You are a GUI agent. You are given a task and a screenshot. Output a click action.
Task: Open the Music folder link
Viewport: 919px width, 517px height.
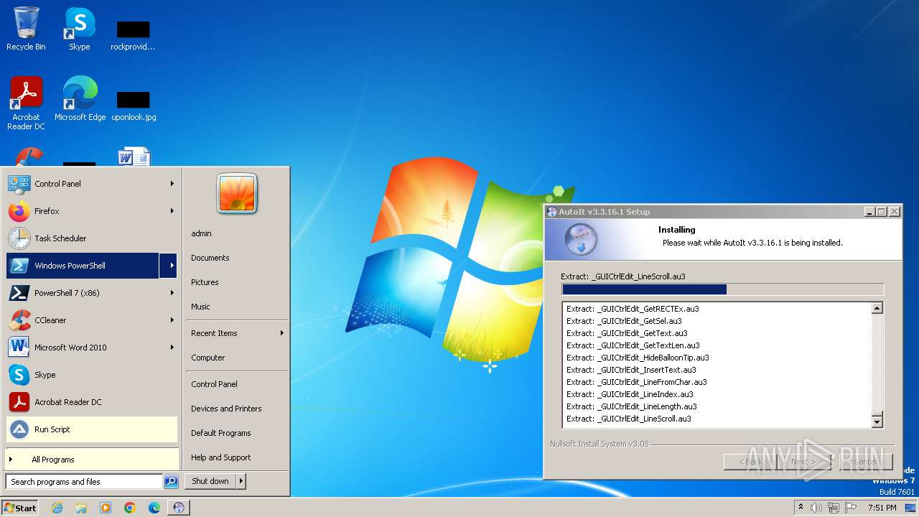(200, 307)
